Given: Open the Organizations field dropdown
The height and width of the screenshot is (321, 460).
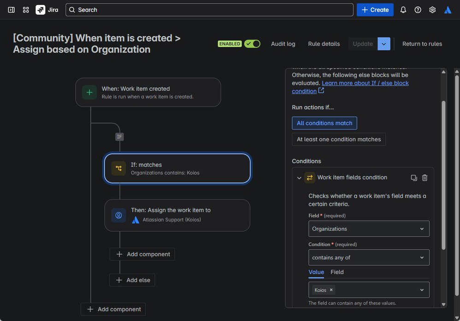Looking at the screenshot, I should pyautogui.click(x=369, y=228).
